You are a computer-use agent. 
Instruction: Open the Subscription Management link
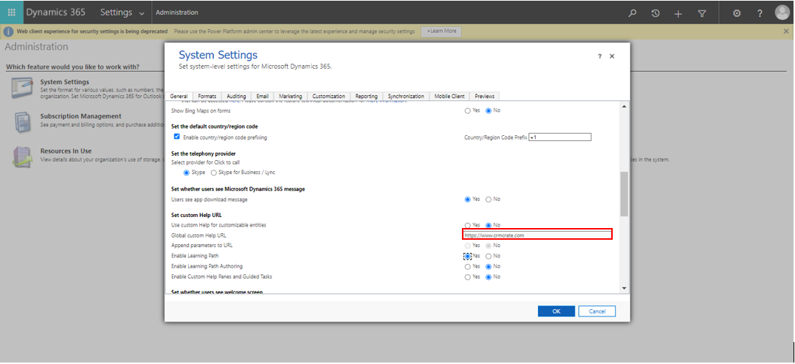[x=81, y=116]
